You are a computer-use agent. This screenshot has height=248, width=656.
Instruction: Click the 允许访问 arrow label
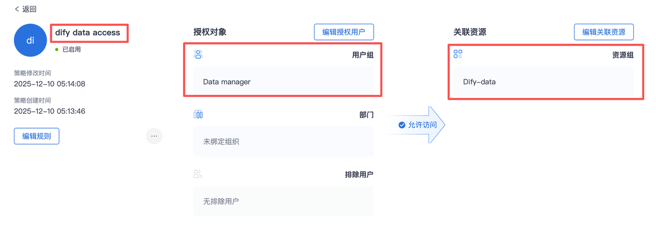422,125
